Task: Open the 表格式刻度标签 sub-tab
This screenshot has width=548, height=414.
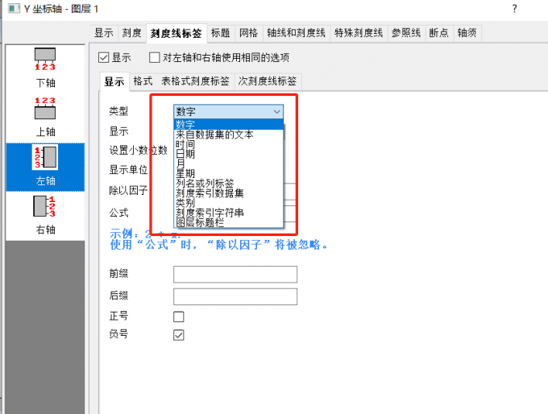Action: (195, 81)
